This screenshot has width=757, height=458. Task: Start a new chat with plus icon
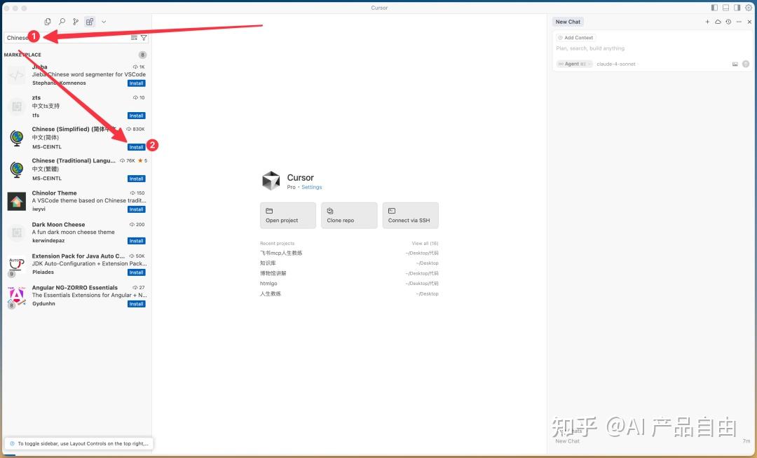707,22
